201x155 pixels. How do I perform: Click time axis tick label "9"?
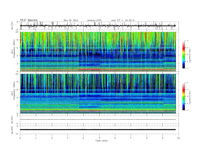(162, 138)
